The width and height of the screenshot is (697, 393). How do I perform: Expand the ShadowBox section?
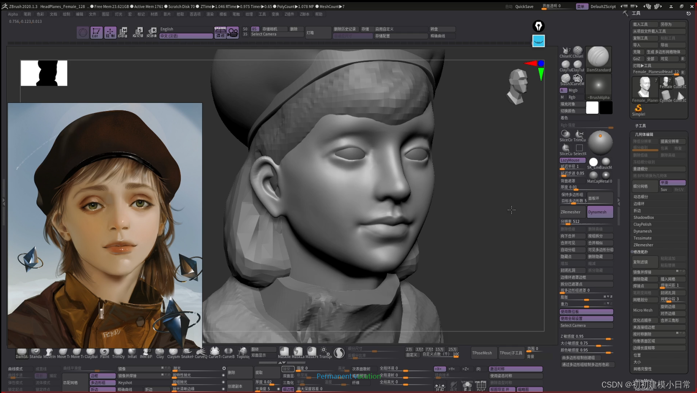click(x=643, y=218)
